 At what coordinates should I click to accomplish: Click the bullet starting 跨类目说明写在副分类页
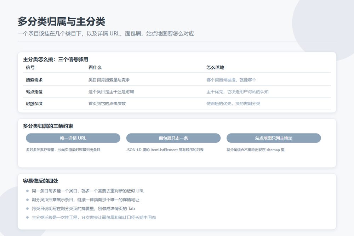(83, 209)
